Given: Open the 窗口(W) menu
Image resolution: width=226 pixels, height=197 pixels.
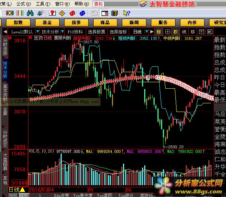Looking at the screenshot, I should click(x=62, y=4).
